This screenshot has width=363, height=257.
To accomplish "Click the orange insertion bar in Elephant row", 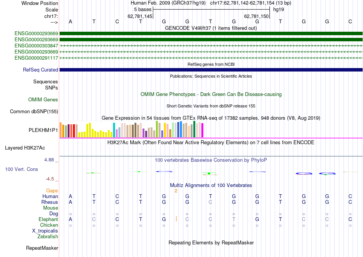I will pos(176,219).
